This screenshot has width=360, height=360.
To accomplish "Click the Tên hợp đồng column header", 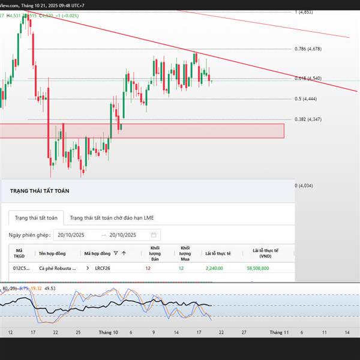I will [52, 253].
